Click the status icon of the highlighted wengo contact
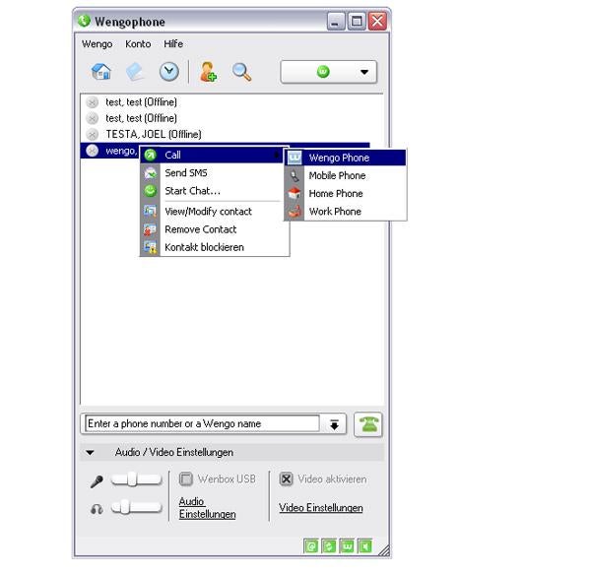 pyautogui.click(x=92, y=151)
